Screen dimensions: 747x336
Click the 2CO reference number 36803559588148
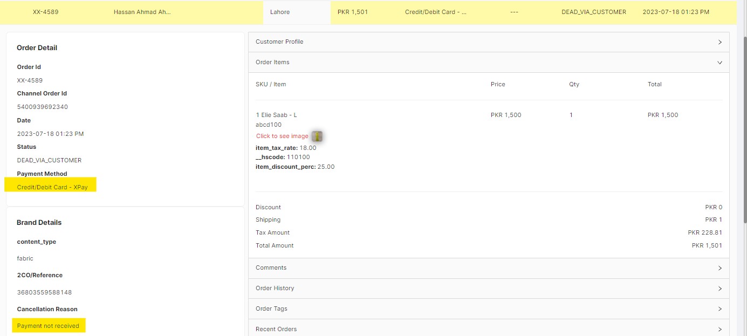44,292
